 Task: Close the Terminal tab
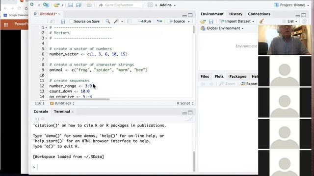tap(73, 112)
